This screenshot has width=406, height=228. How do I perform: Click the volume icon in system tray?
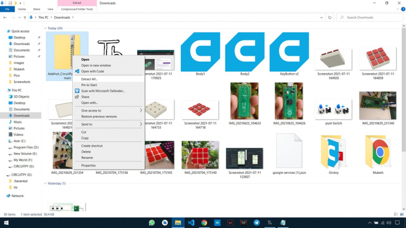(x=389, y=223)
